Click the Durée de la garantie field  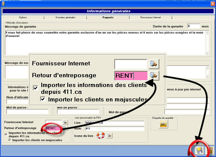pyautogui.click(x=193, y=26)
